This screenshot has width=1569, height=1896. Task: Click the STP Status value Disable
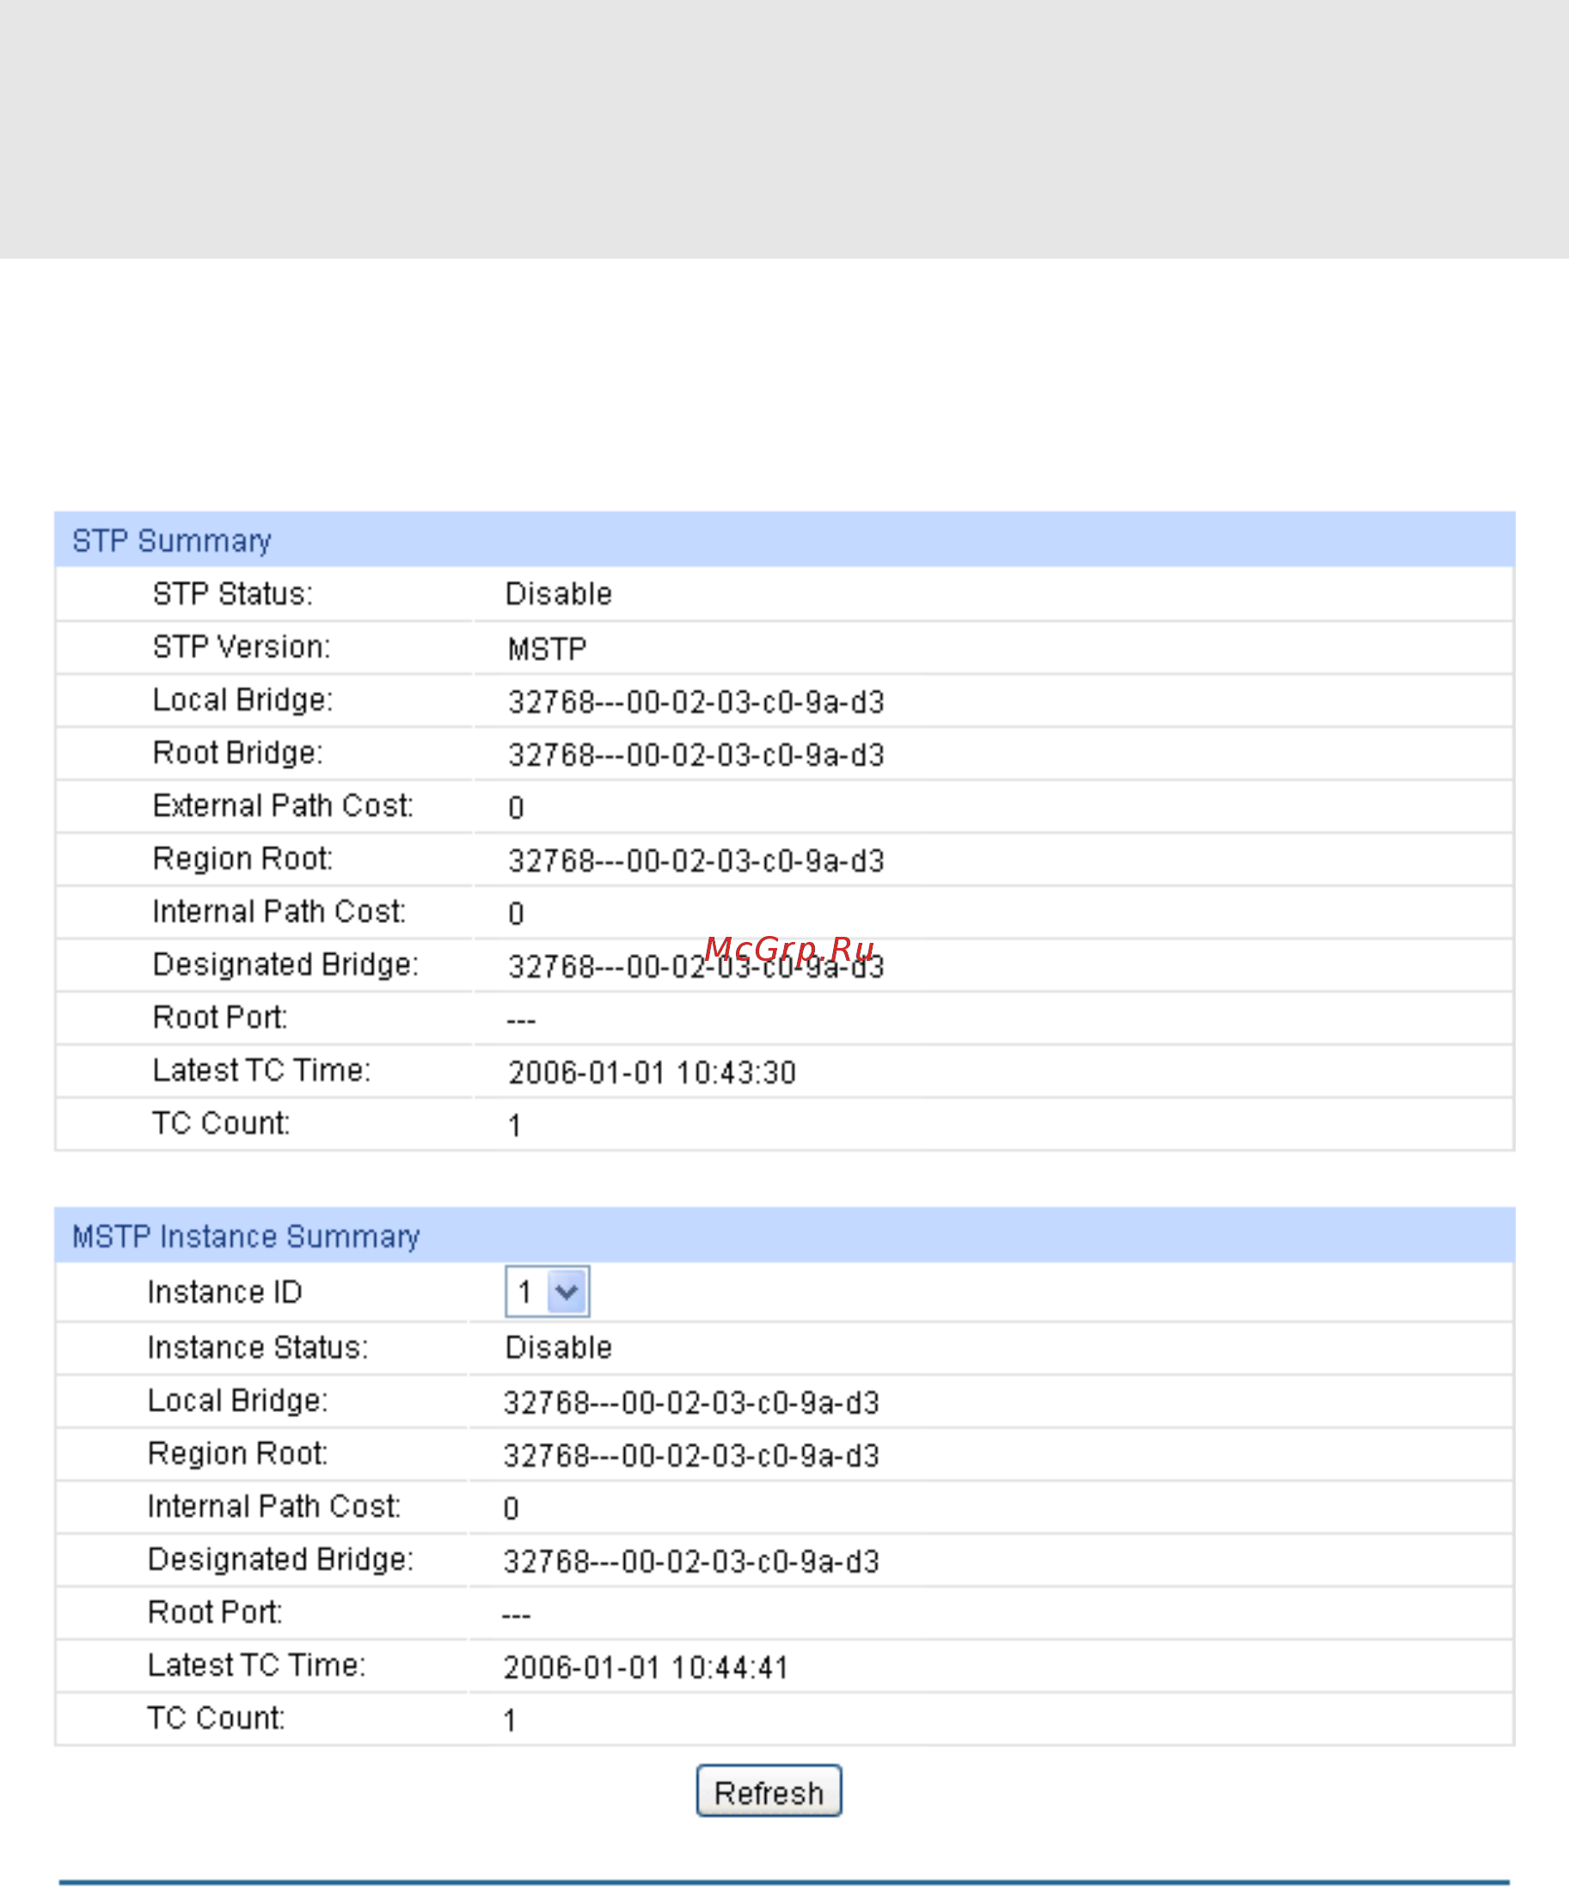558,594
